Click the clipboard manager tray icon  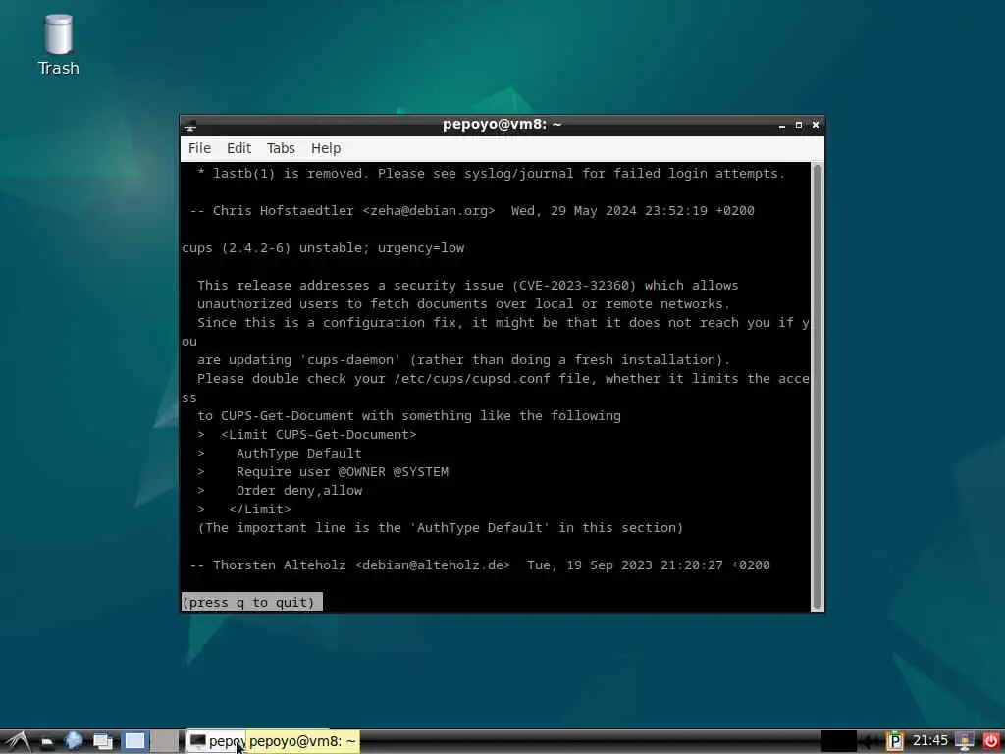(895, 741)
